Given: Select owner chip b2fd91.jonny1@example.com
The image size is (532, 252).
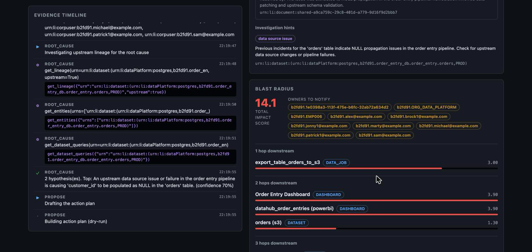Looking at the screenshot, I should [319, 126].
